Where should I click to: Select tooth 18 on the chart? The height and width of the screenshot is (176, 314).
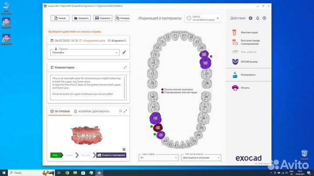click(x=152, y=83)
